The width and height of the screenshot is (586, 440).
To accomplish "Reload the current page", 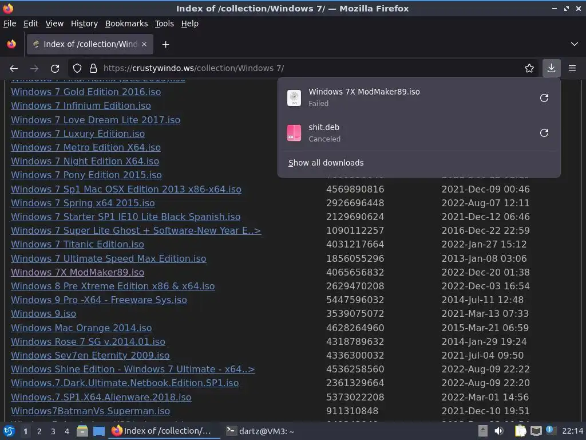I will tap(55, 69).
